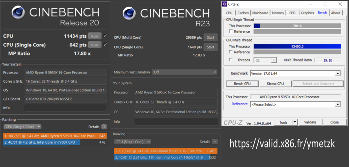Viewport: 349px width, 167px height.
Task: Click the Cinebench R20 sphere logo
Action: [18, 12]
